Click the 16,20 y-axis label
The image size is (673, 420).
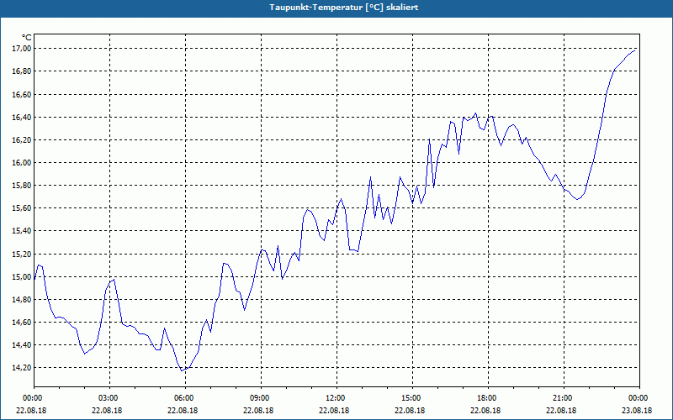[22, 139]
